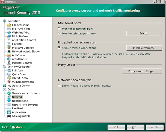Click the Full Scan icon
This screenshot has height=132, width=166.
coord(9,70)
